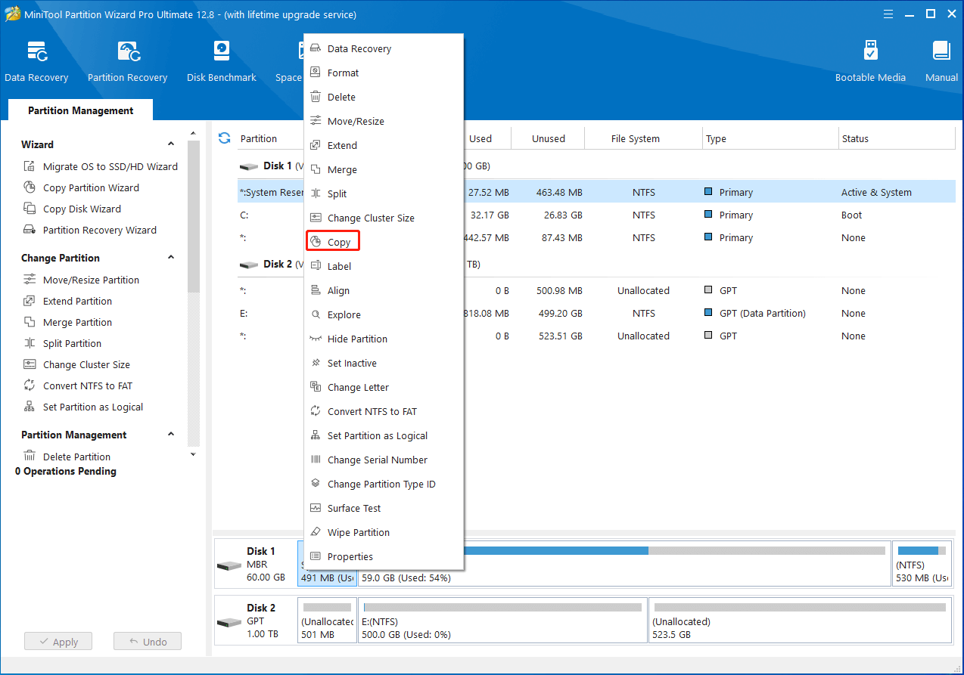
Task: Click the Apply button
Action: coord(58,642)
